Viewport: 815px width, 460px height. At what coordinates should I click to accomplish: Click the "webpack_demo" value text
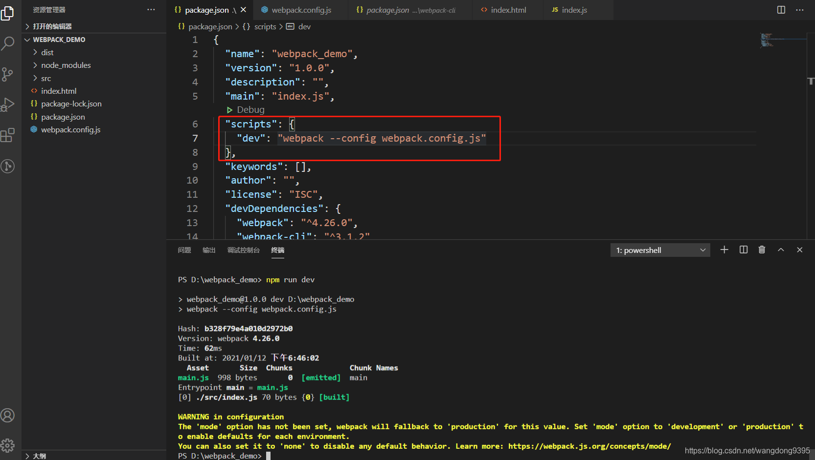click(x=312, y=54)
